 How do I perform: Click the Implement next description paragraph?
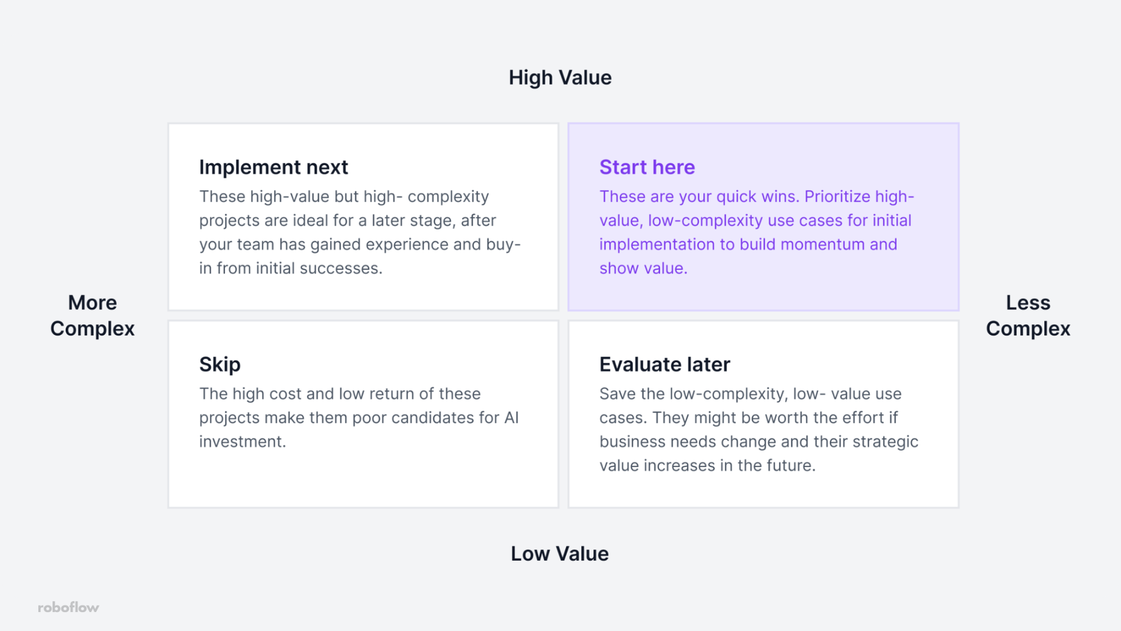tap(360, 232)
